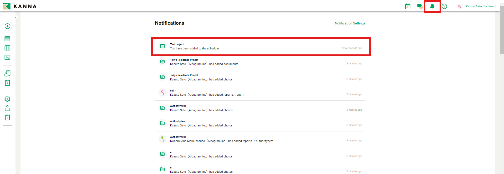This screenshot has width=504, height=174.
Task: Open Nobomi Ana Marie Yasuda's report notification
Action: 260,139
